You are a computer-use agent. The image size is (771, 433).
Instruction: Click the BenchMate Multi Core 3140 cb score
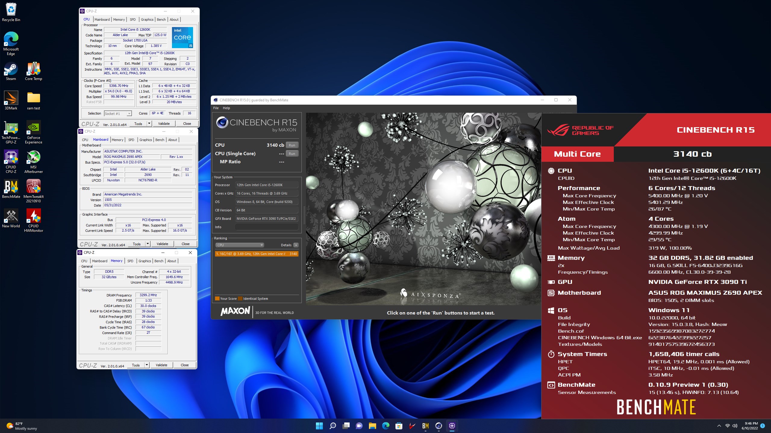(x=692, y=154)
